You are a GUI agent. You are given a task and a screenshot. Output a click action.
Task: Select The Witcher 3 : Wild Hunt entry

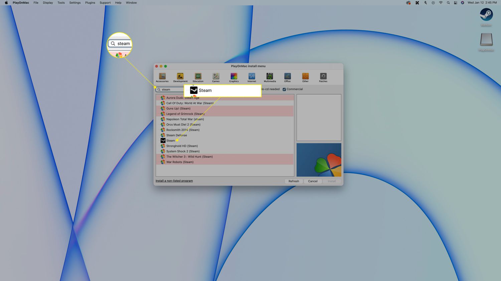pyautogui.click(x=189, y=156)
